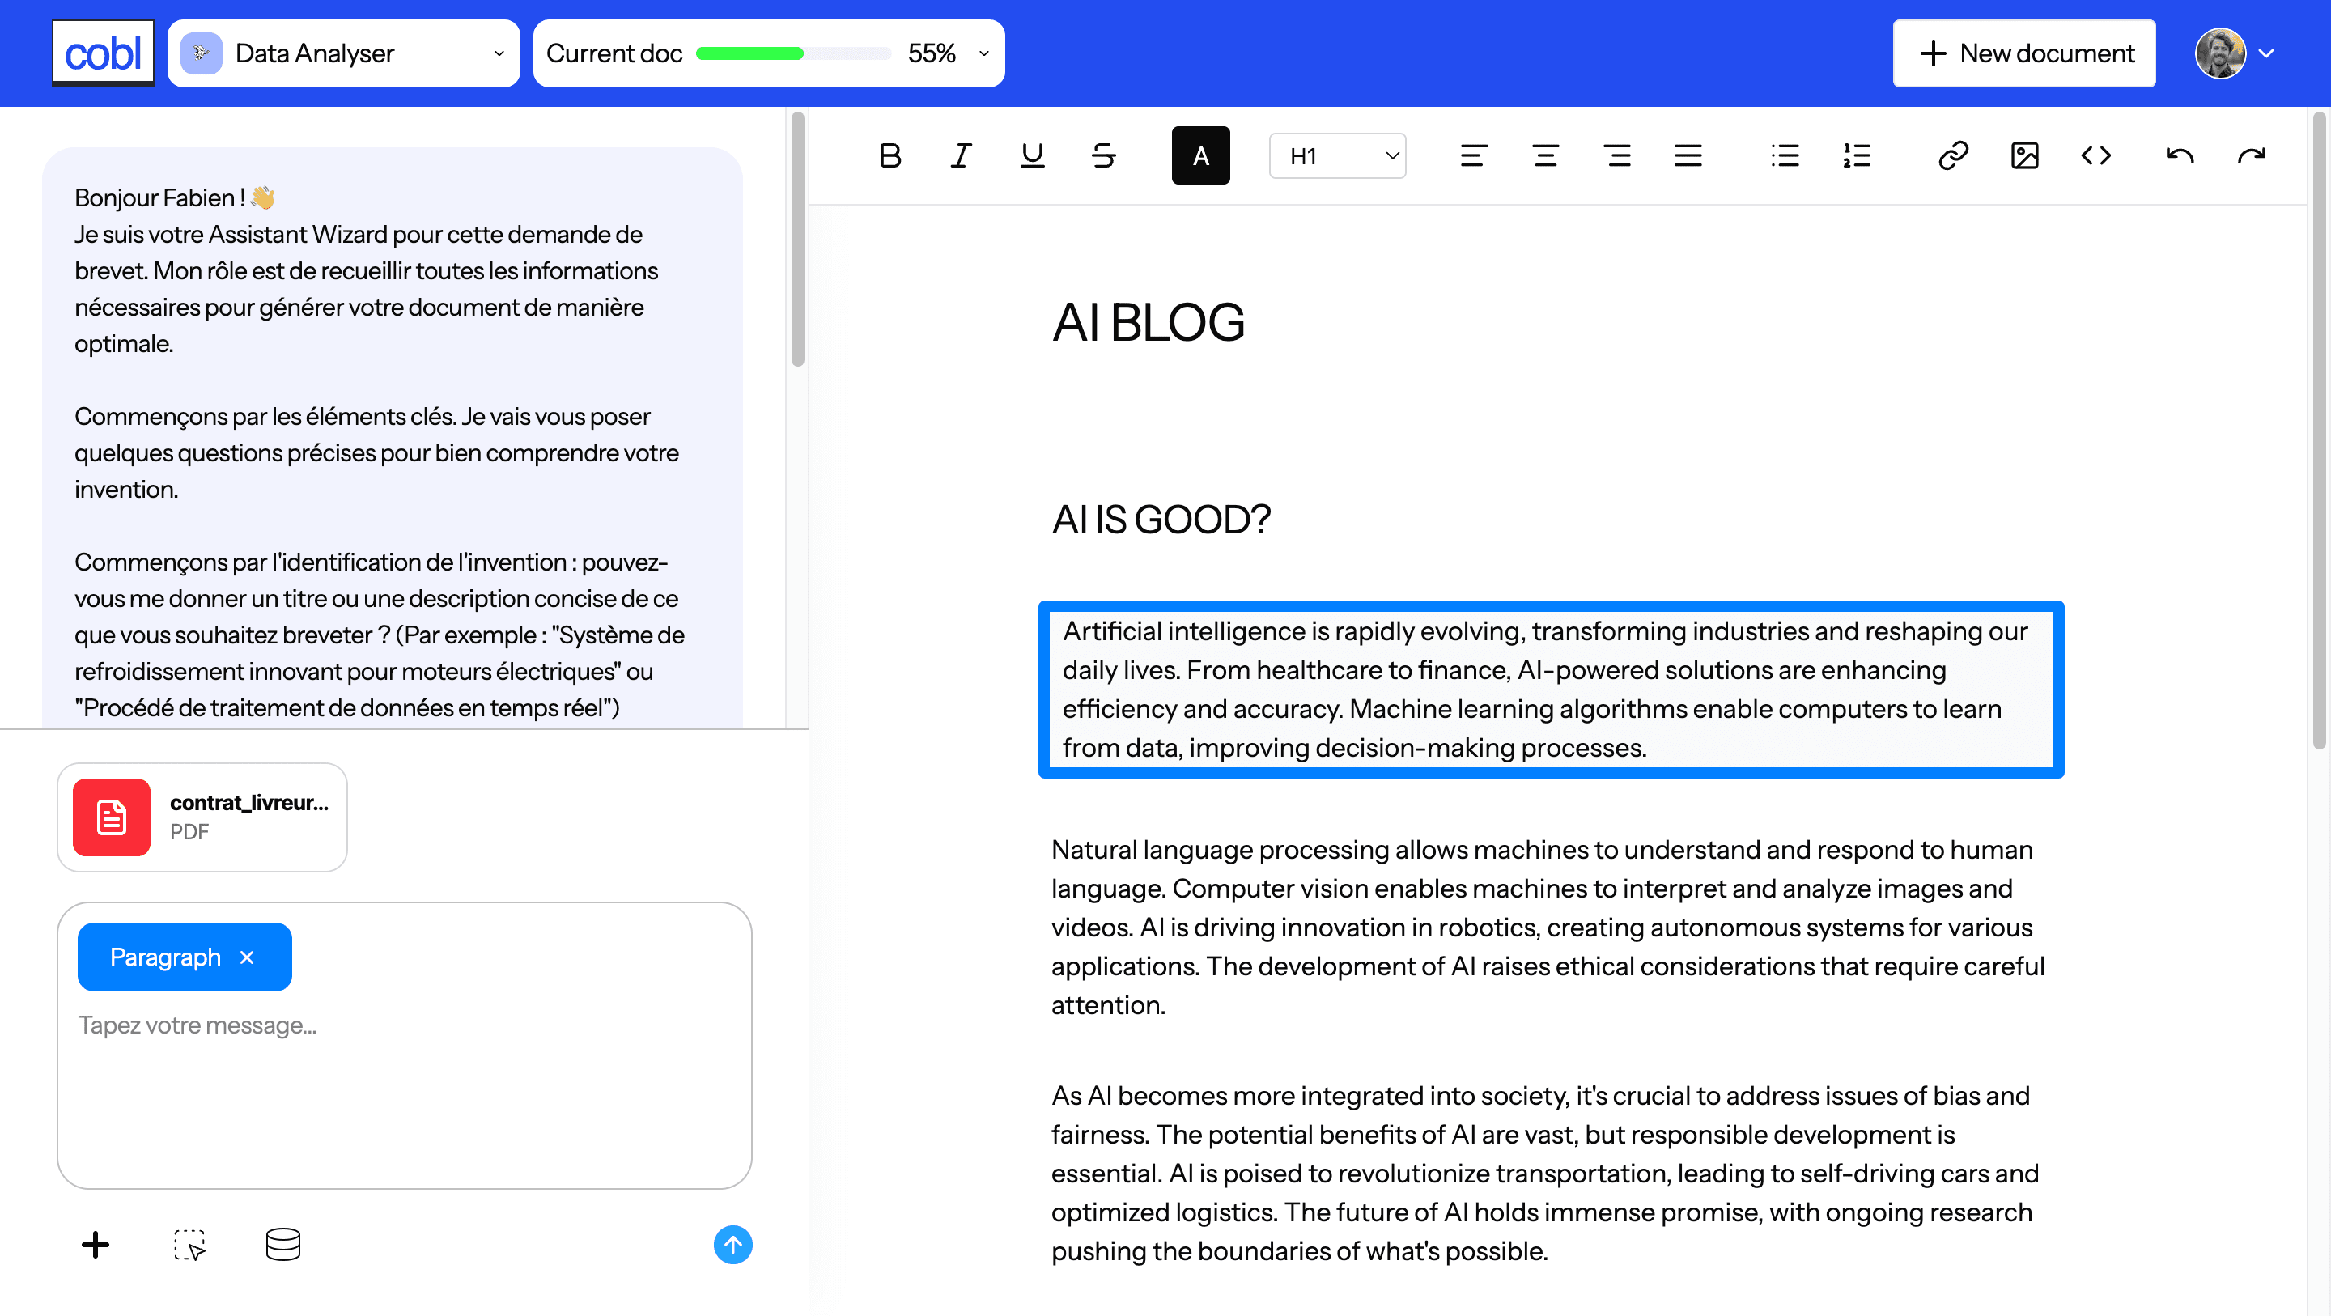
Task: Align text right
Action: (x=1616, y=155)
